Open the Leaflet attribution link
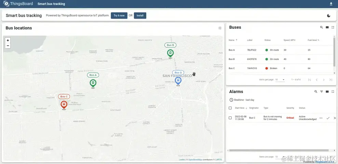The height and width of the screenshot is (164, 338). (181, 160)
